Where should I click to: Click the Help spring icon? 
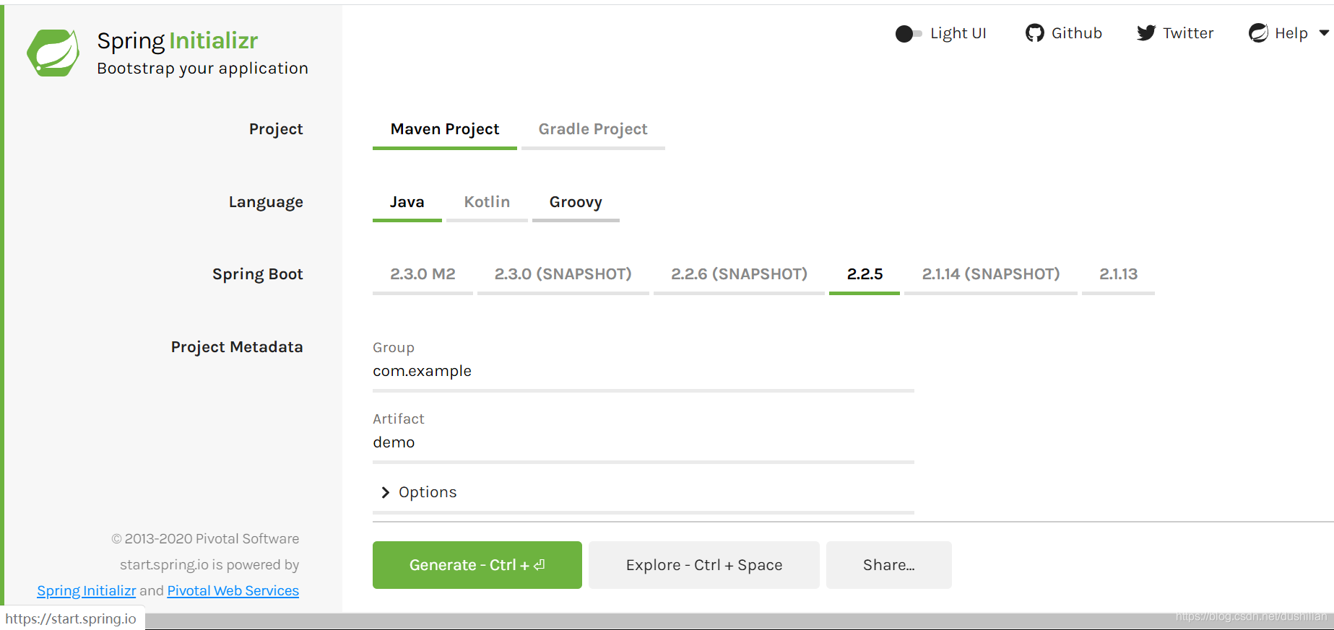(x=1258, y=33)
